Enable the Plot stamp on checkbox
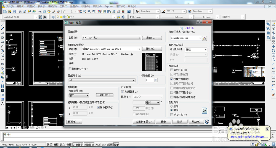 click(172, 92)
